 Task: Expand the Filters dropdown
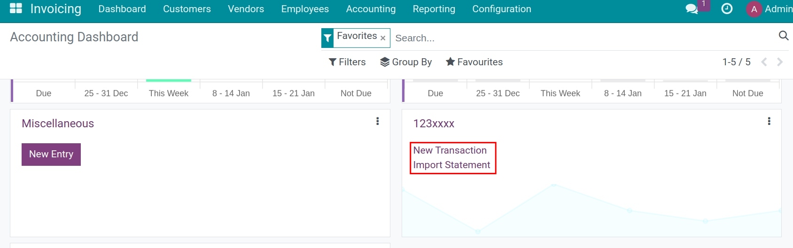coord(347,62)
